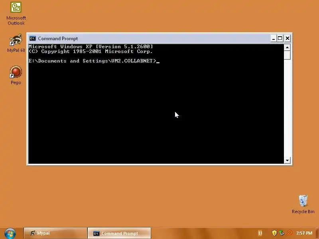Click the green network tray icon
The height and width of the screenshot is (239, 319).
pyautogui.click(x=282, y=233)
